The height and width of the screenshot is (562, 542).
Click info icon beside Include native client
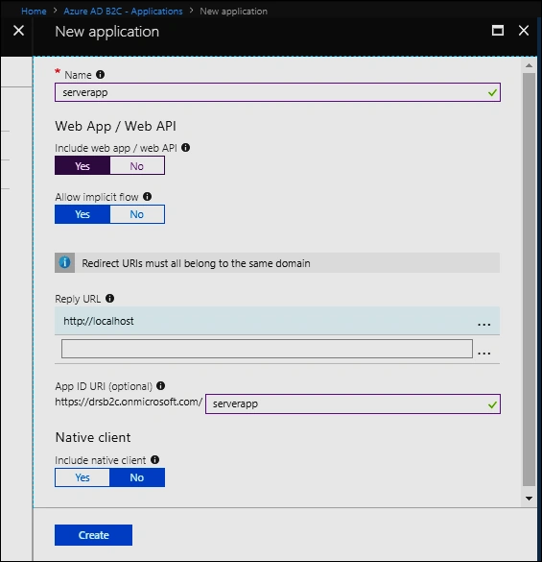pyautogui.click(x=154, y=460)
